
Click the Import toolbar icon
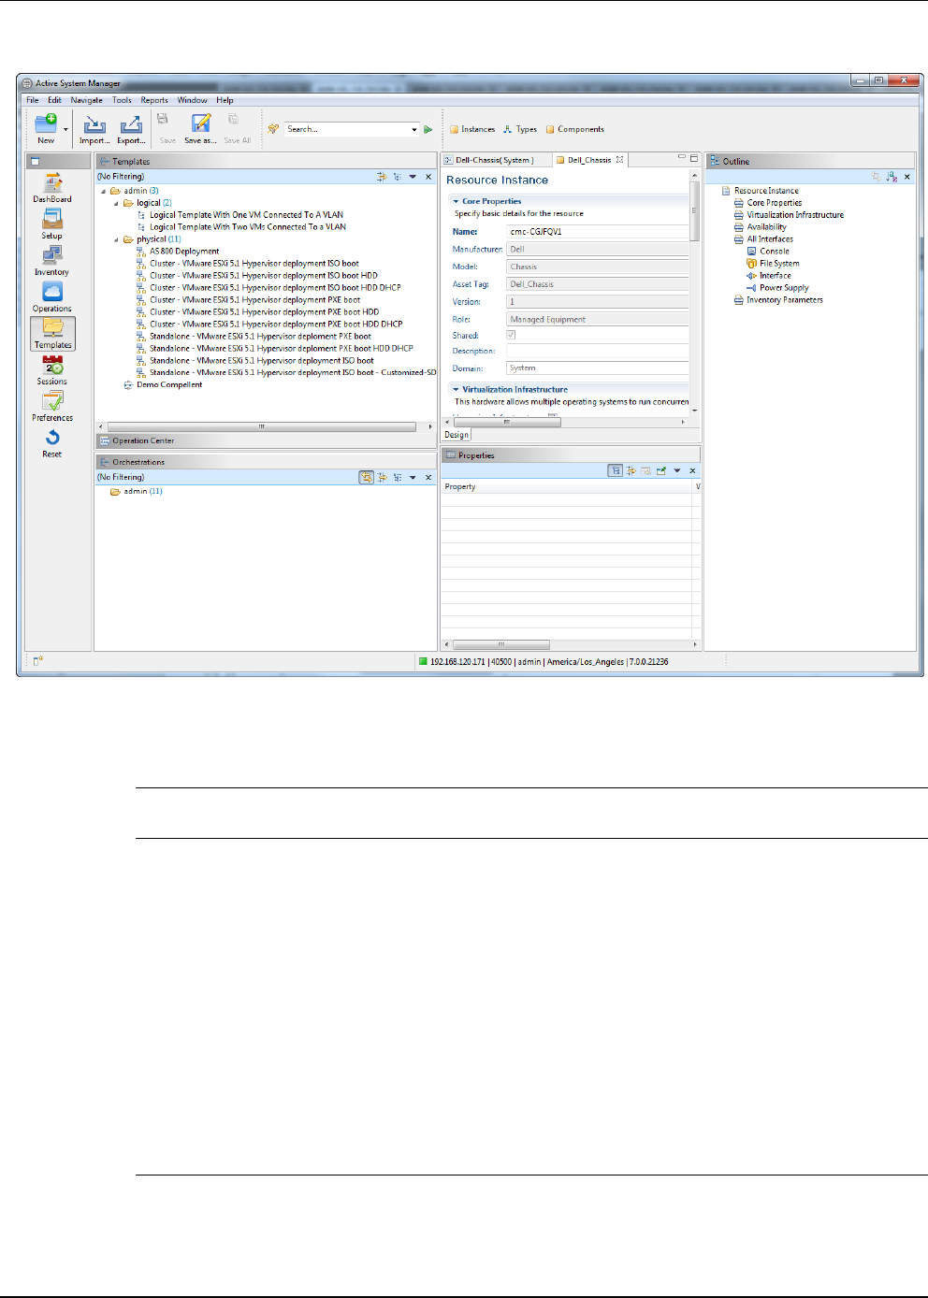tap(94, 124)
